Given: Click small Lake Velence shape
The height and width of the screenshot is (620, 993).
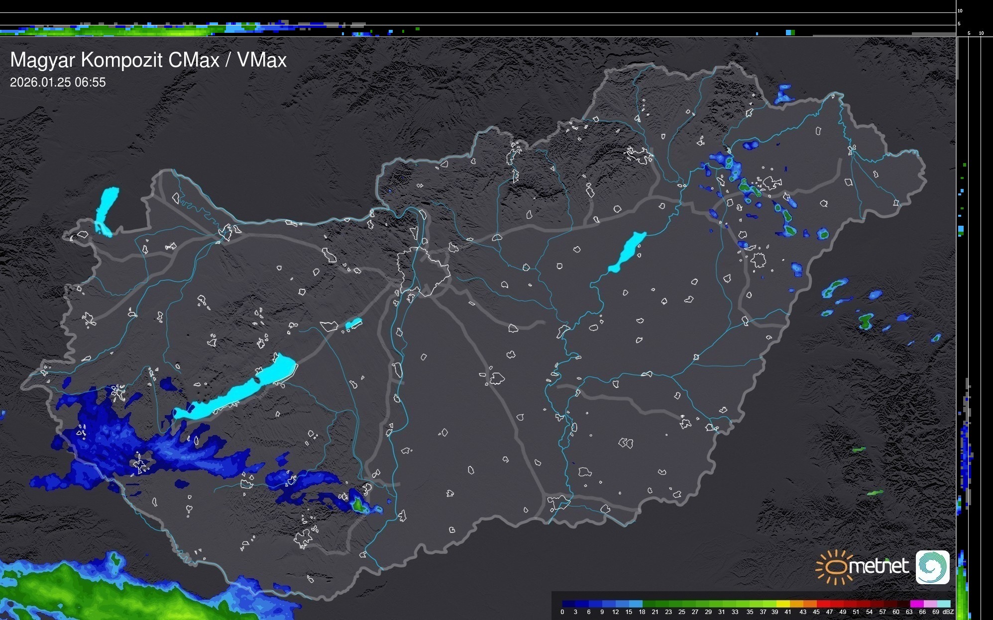Looking at the screenshot, I should pos(353,324).
